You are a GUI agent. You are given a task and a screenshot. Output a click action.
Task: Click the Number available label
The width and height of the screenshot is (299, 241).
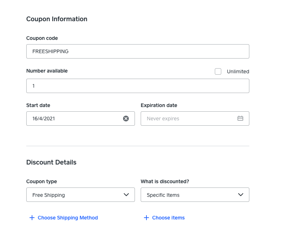(47, 71)
